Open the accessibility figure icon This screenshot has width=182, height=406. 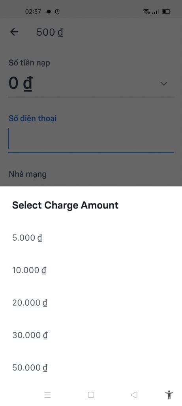169,395
